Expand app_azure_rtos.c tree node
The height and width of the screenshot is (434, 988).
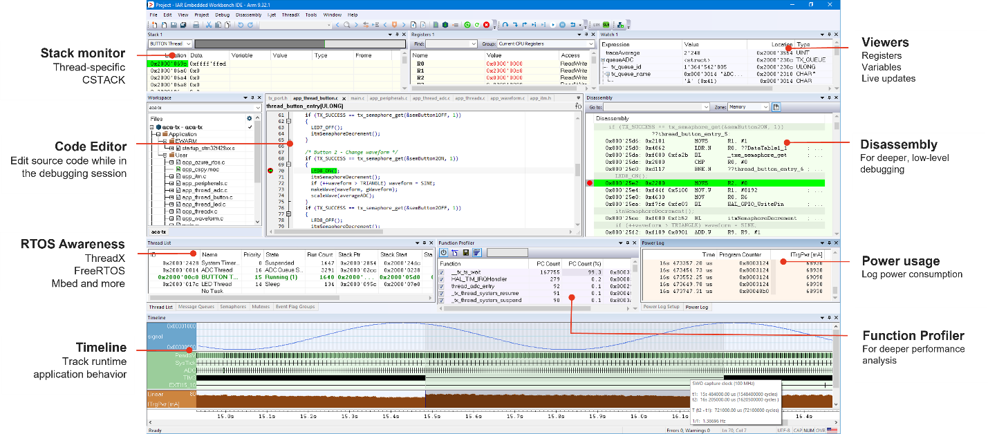point(171,162)
